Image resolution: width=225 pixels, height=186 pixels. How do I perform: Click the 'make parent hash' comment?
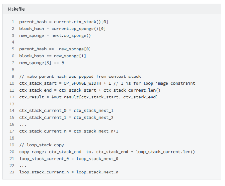[80, 77]
